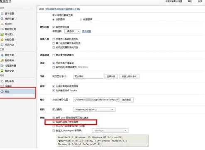Open Smart Address Bar (智能地址栏) icon
205x150 pixels.
[x=2, y=29]
